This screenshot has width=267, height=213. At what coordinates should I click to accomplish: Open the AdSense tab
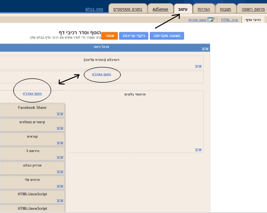pos(160,9)
